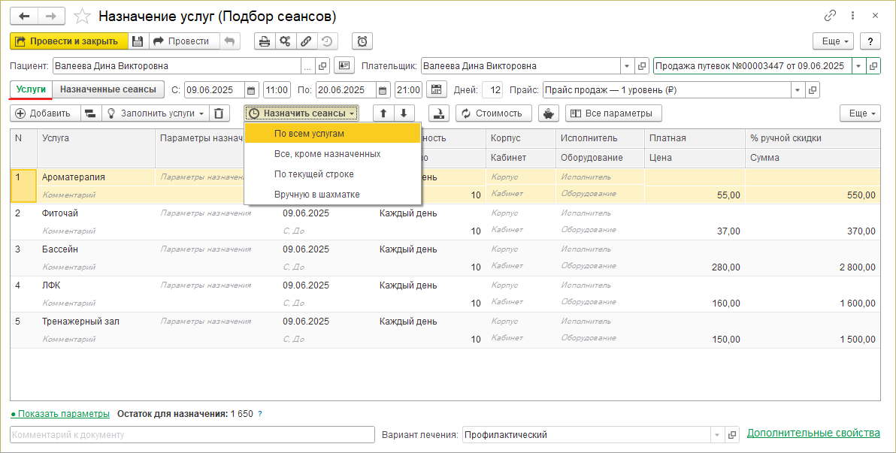Viewport: 896px width, 453px height.
Task: Click the Все параметры button
Action: click(x=613, y=113)
